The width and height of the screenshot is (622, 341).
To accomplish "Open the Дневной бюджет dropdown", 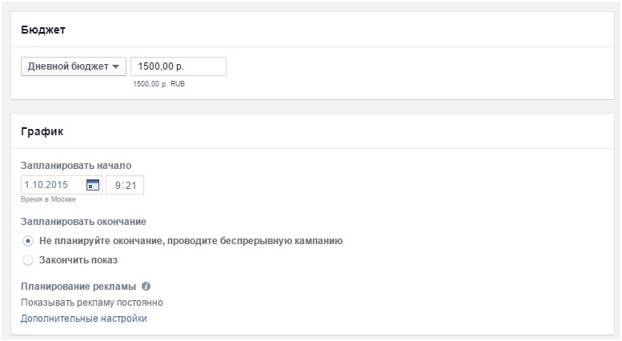I will (74, 66).
